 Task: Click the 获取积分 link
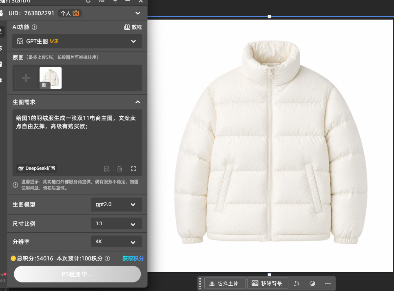tap(133, 259)
